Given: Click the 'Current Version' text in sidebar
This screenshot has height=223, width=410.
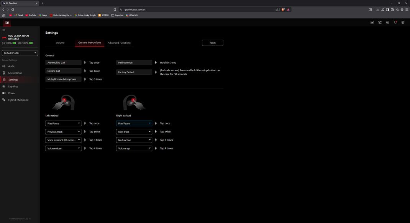Looking at the screenshot, I should [20, 218].
